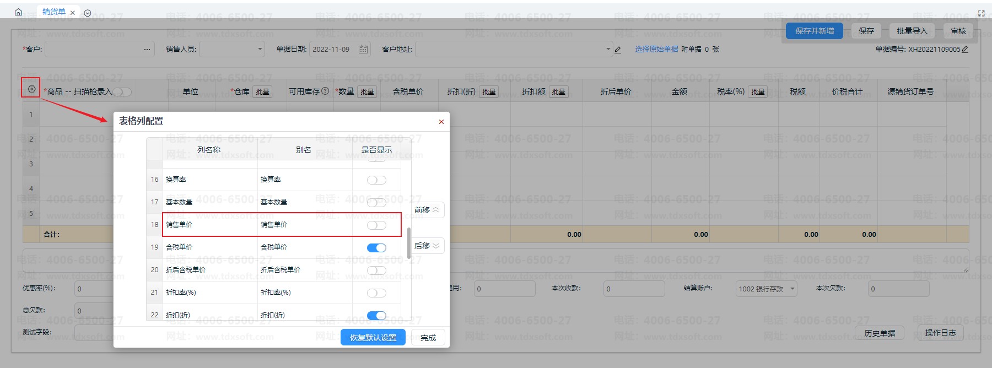The height and width of the screenshot is (368, 992).
Task: Click 恢复默认设置 button
Action: pyautogui.click(x=373, y=338)
